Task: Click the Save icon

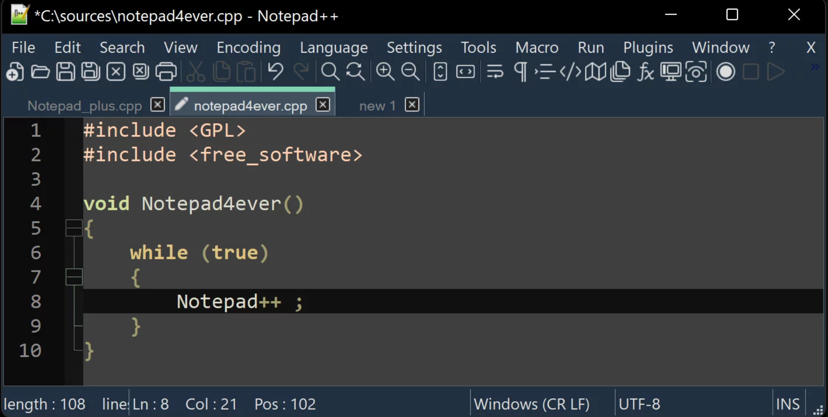Action: pyautogui.click(x=65, y=72)
